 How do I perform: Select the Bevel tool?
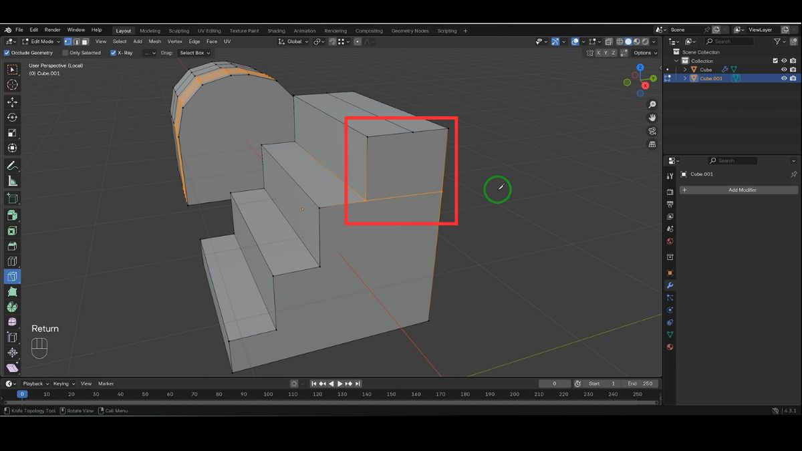tap(12, 246)
